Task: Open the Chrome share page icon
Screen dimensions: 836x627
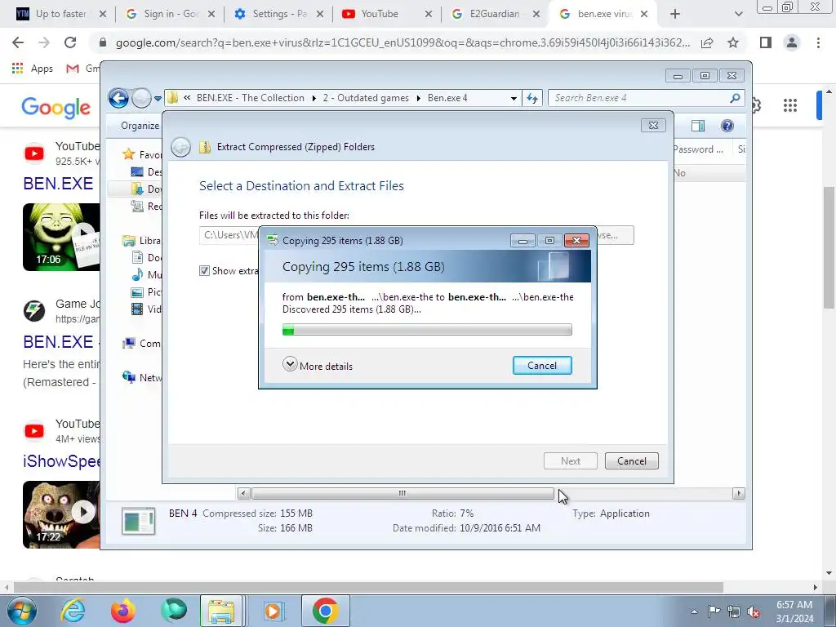Action: 707,42
